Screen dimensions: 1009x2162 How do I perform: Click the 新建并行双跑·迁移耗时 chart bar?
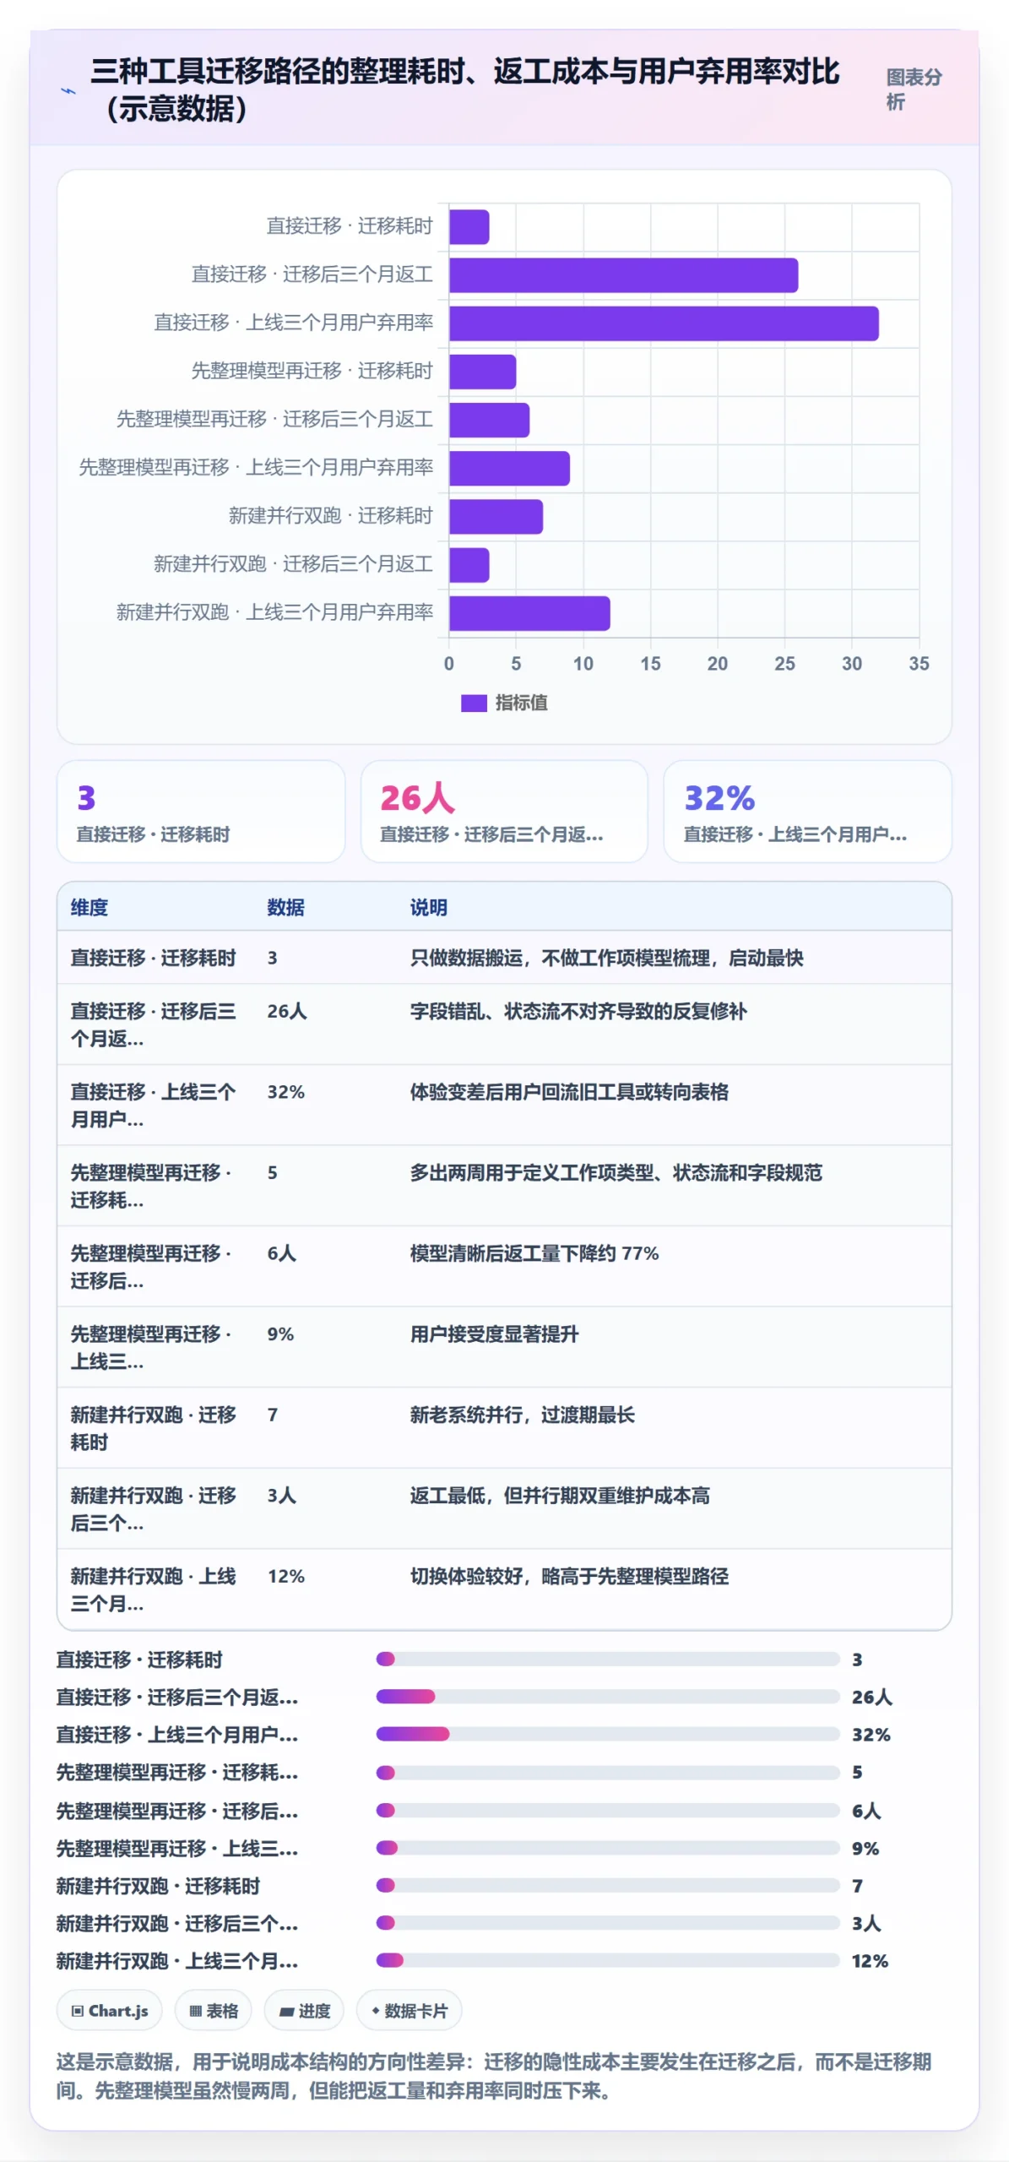[x=496, y=517]
